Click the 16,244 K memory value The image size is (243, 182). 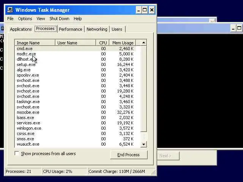point(125,64)
